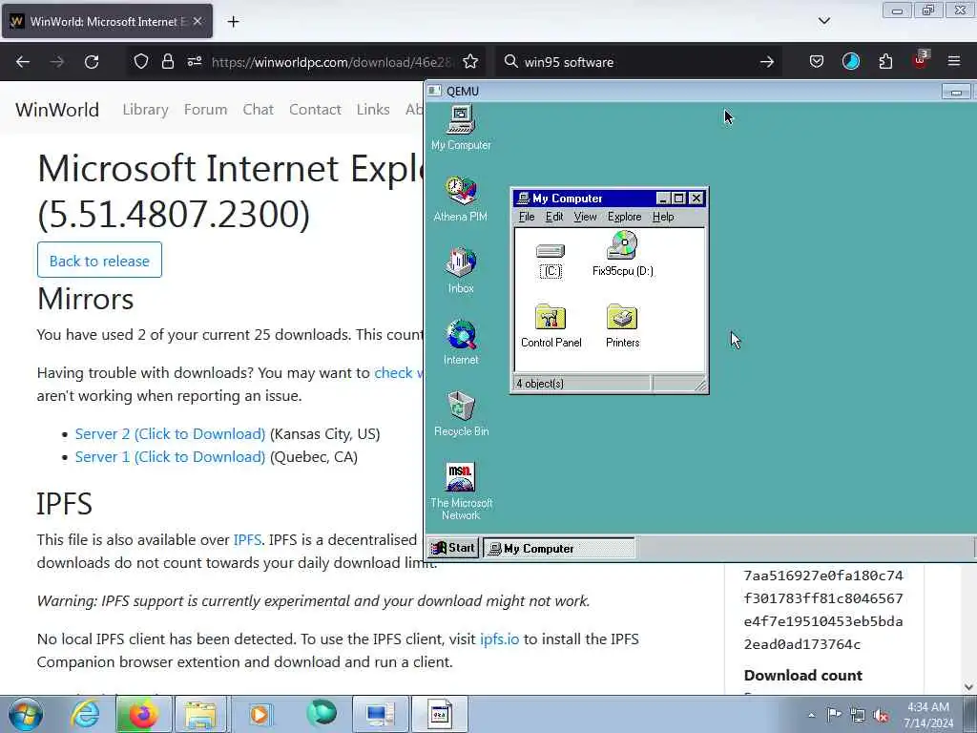Select the (C:) drive icon

click(x=551, y=261)
